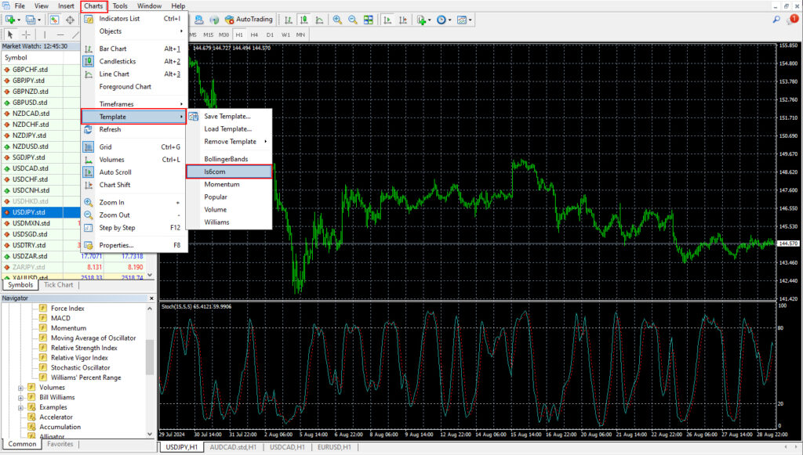Select the cursor arrow tool

pyautogui.click(x=10, y=34)
